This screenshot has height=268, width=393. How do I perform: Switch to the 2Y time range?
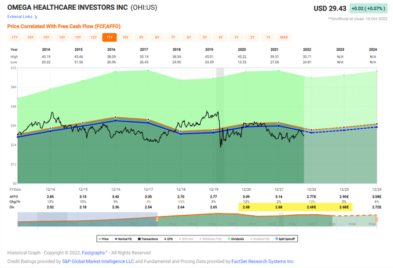[252, 37]
